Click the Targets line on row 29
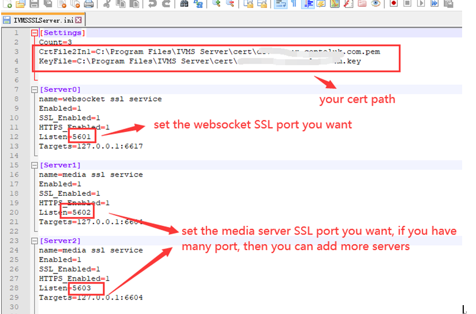The width and height of the screenshot is (476, 314). pyautogui.click(x=91, y=297)
